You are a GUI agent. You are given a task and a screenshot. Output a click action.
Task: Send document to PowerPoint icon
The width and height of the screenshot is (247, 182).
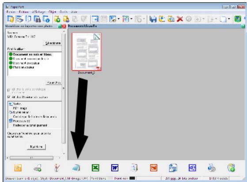[154, 168]
